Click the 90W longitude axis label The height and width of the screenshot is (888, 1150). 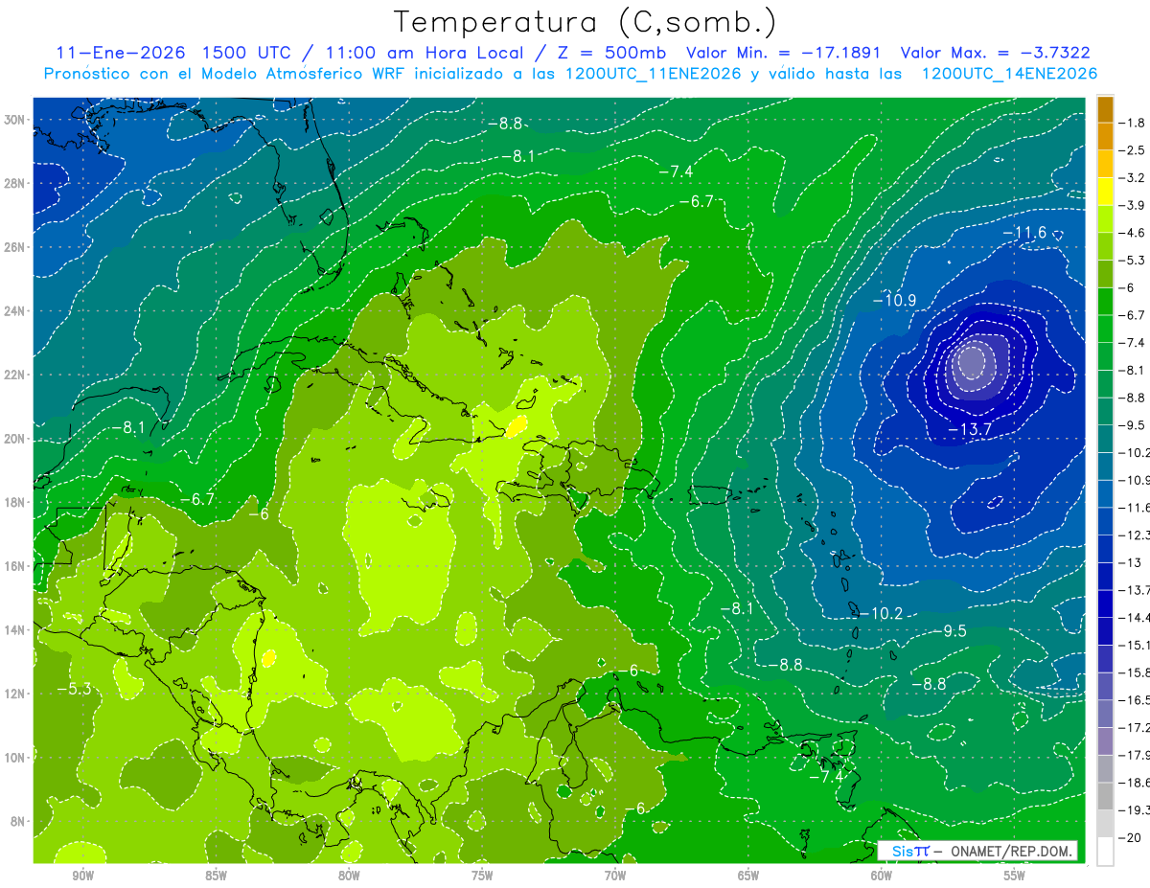(82, 875)
